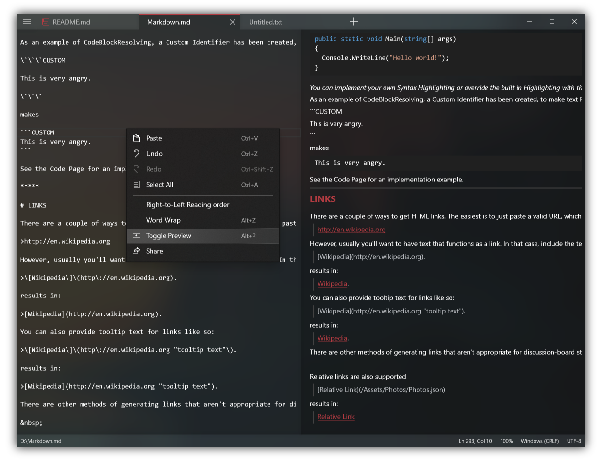
Task: Click the 100% zoom indicator
Action: point(506,441)
